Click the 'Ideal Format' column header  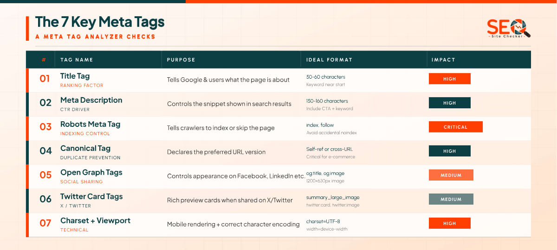pos(329,60)
